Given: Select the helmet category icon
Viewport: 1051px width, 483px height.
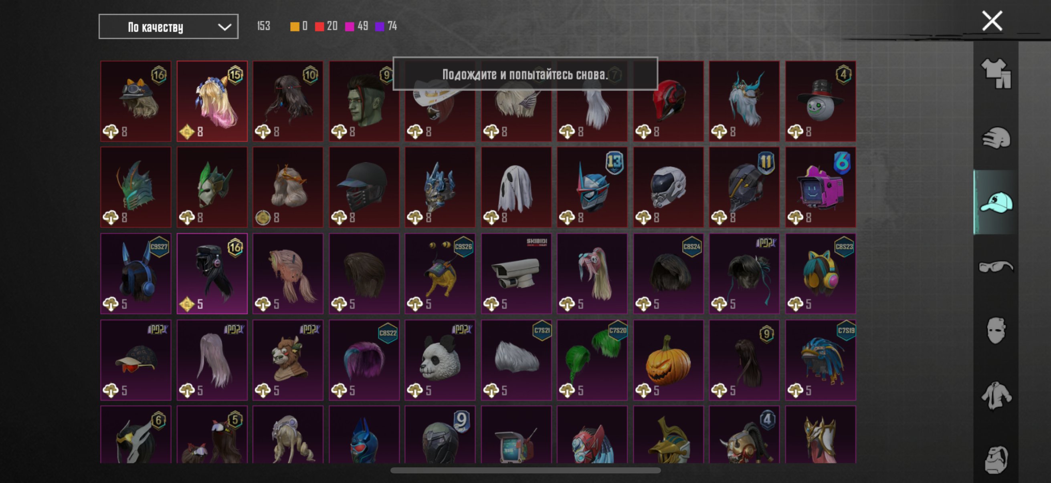Looking at the screenshot, I should [x=996, y=138].
